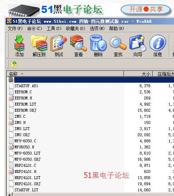Select the file STARTUP.A51

pyautogui.click(x=26, y=86)
